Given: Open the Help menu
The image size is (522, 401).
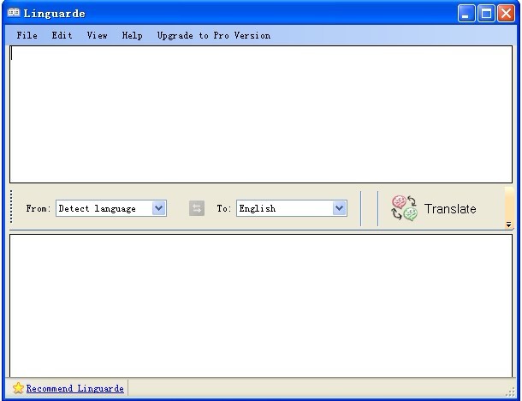Looking at the screenshot, I should [132, 35].
